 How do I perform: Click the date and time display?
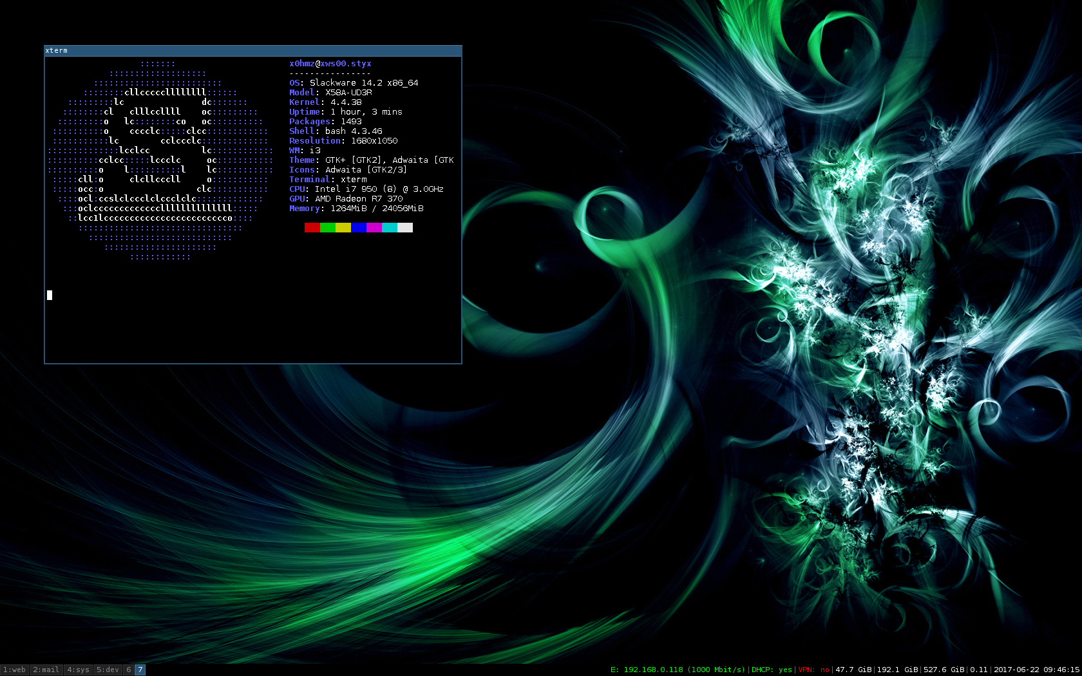coord(1036,670)
